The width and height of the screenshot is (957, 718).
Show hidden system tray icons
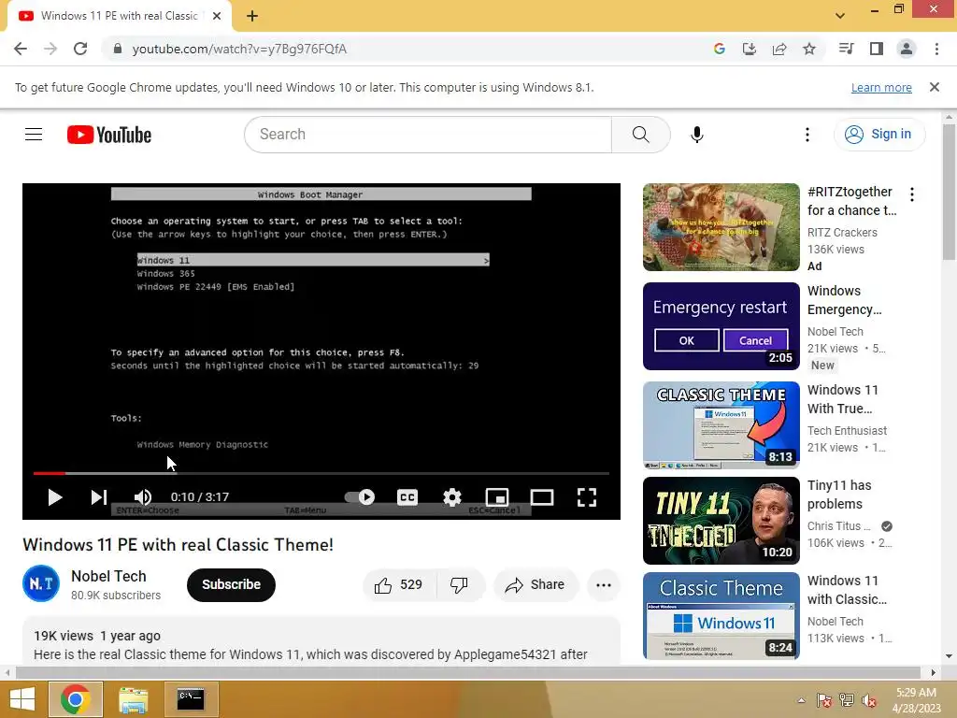(x=801, y=700)
